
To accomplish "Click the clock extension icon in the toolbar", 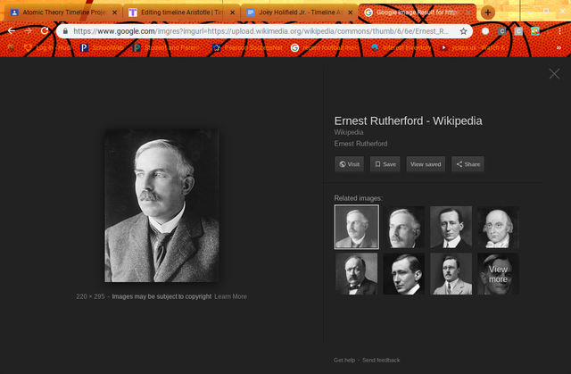I will pyautogui.click(x=485, y=31).
